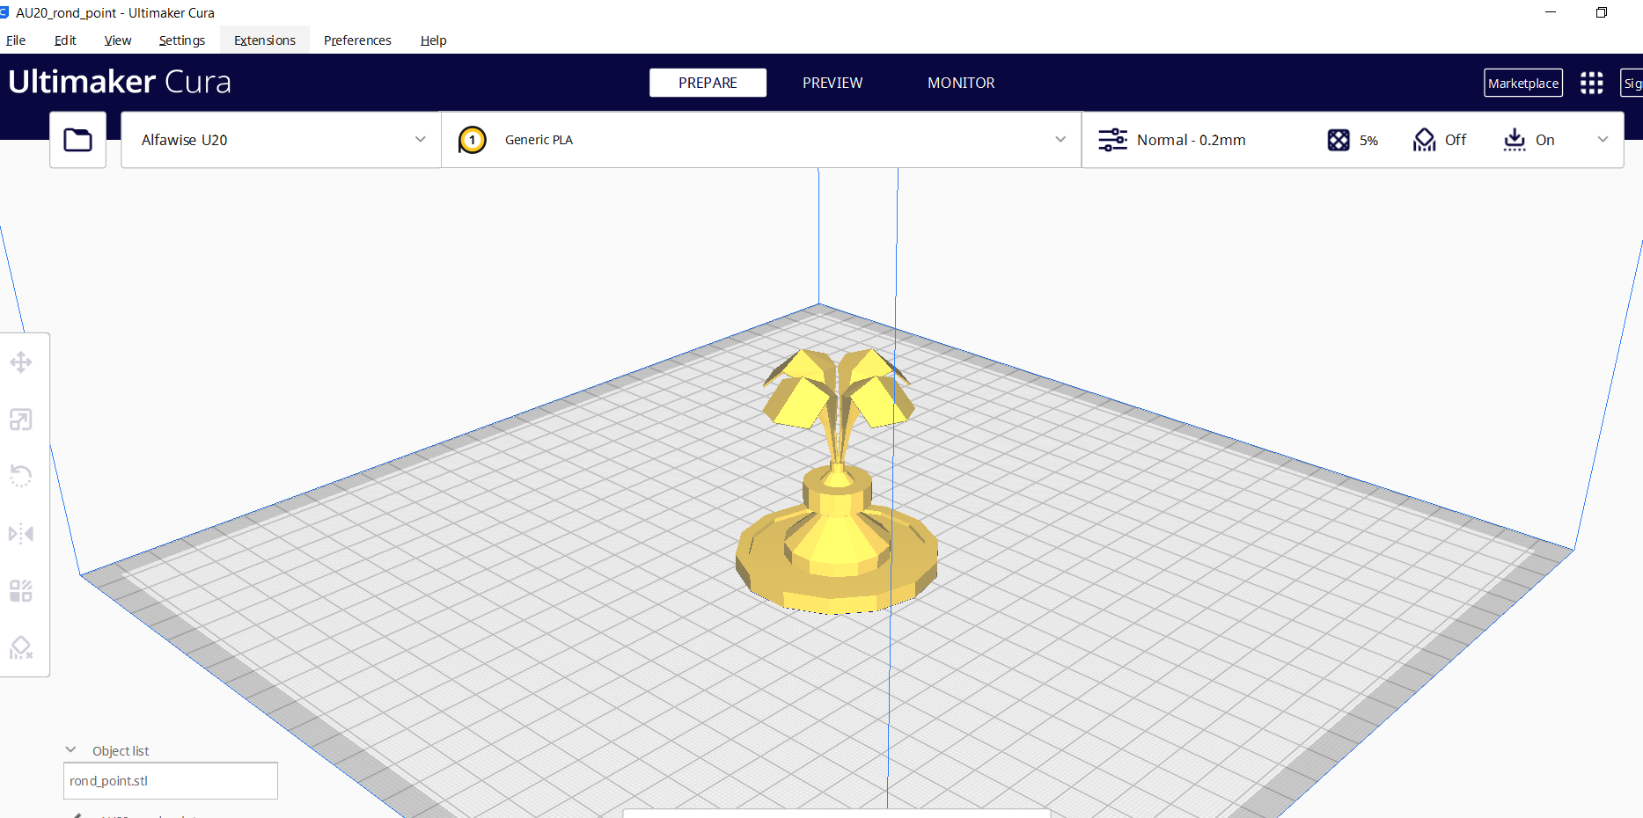Open the Marketplace
The image size is (1643, 818).
point(1523,83)
